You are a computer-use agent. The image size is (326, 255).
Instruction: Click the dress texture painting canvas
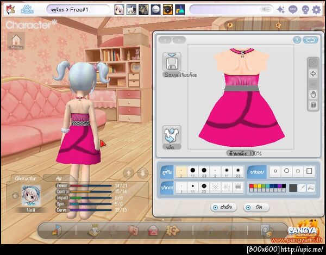(x=241, y=97)
